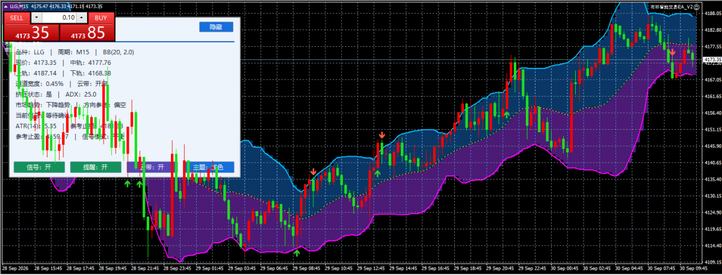Image resolution: width=722 pixels, height=275 pixels.
Task: Click the 品种: LLG text
Action: (x=29, y=52)
